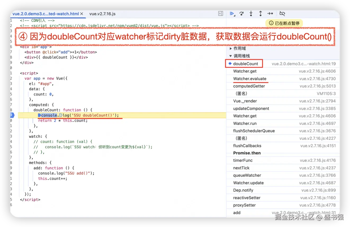Open source link vue.v2.7.16.js:1160

(x=318, y=198)
